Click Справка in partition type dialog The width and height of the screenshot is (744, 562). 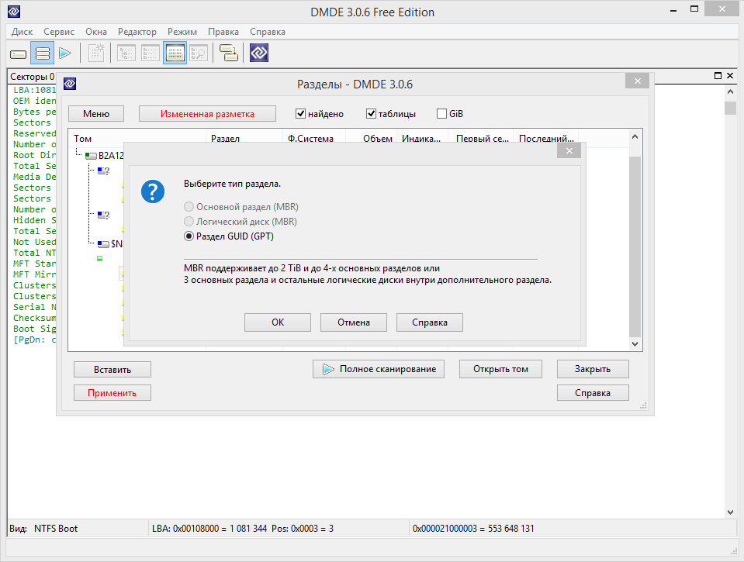point(430,322)
